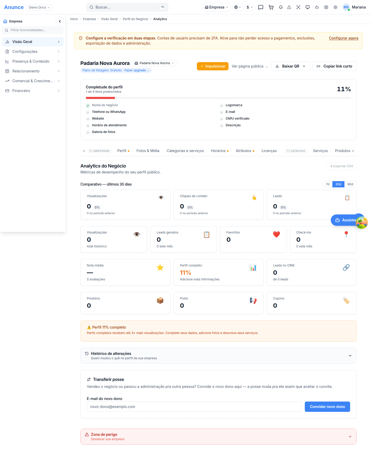This screenshot has height=459, width=371.
Task: Select the 30d comparison period
Action: pyautogui.click(x=338, y=184)
